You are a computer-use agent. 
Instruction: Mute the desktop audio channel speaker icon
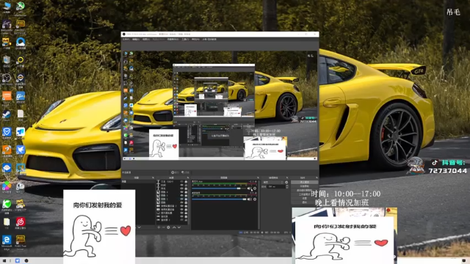tap(250, 199)
